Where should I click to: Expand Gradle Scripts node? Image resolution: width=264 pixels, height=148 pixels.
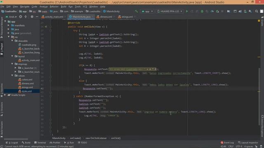[x=5, y=95]
